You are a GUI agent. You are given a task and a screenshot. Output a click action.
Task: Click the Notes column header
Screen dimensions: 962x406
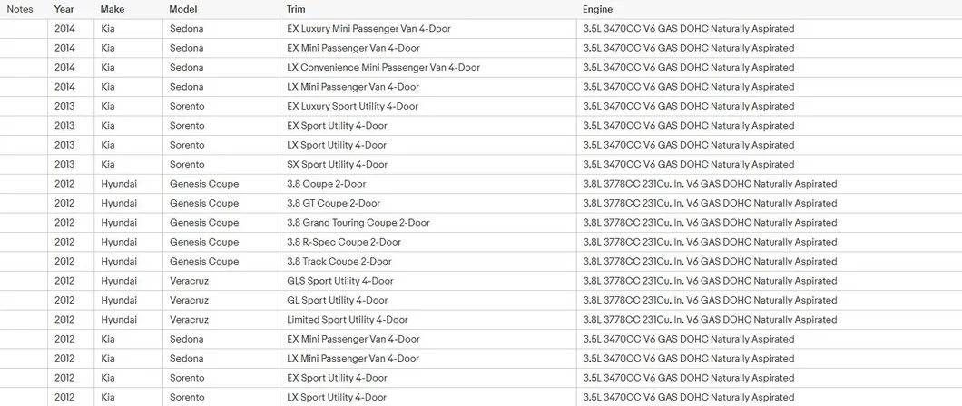[x=20, y=9]
